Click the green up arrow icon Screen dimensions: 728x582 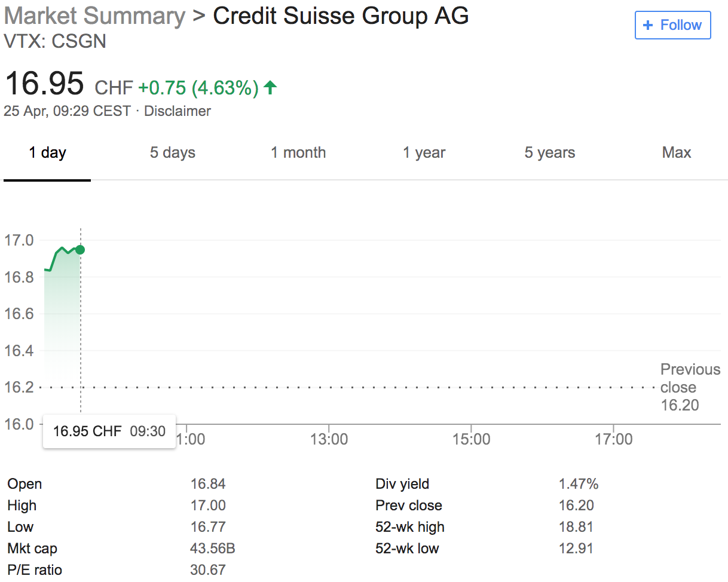pos(270,88)
